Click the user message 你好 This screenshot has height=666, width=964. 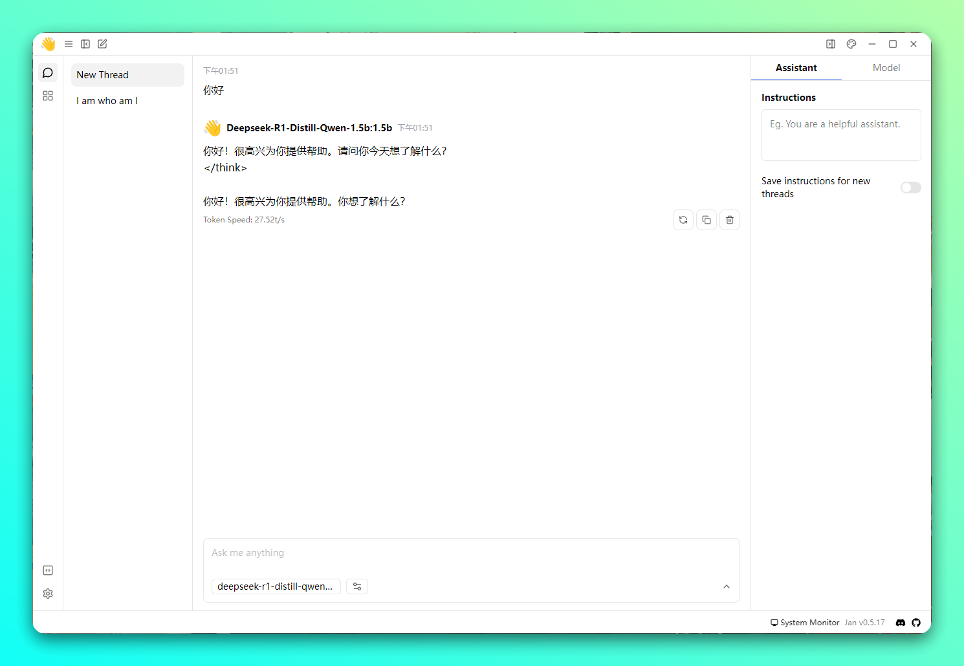(x=214, y=91)
